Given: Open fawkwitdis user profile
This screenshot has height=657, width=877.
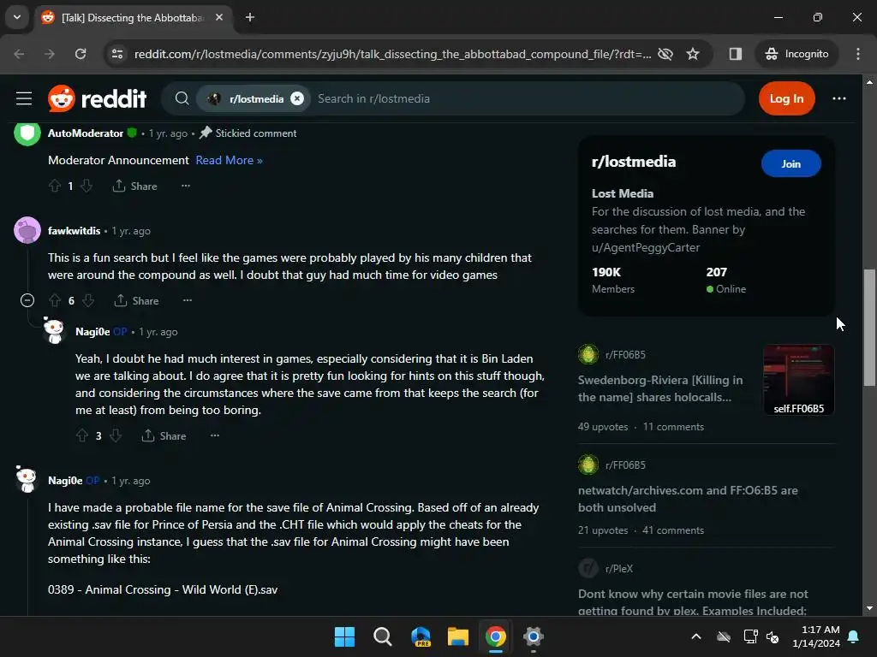Looking at the screenshot, I should click(x=74, y=231).
